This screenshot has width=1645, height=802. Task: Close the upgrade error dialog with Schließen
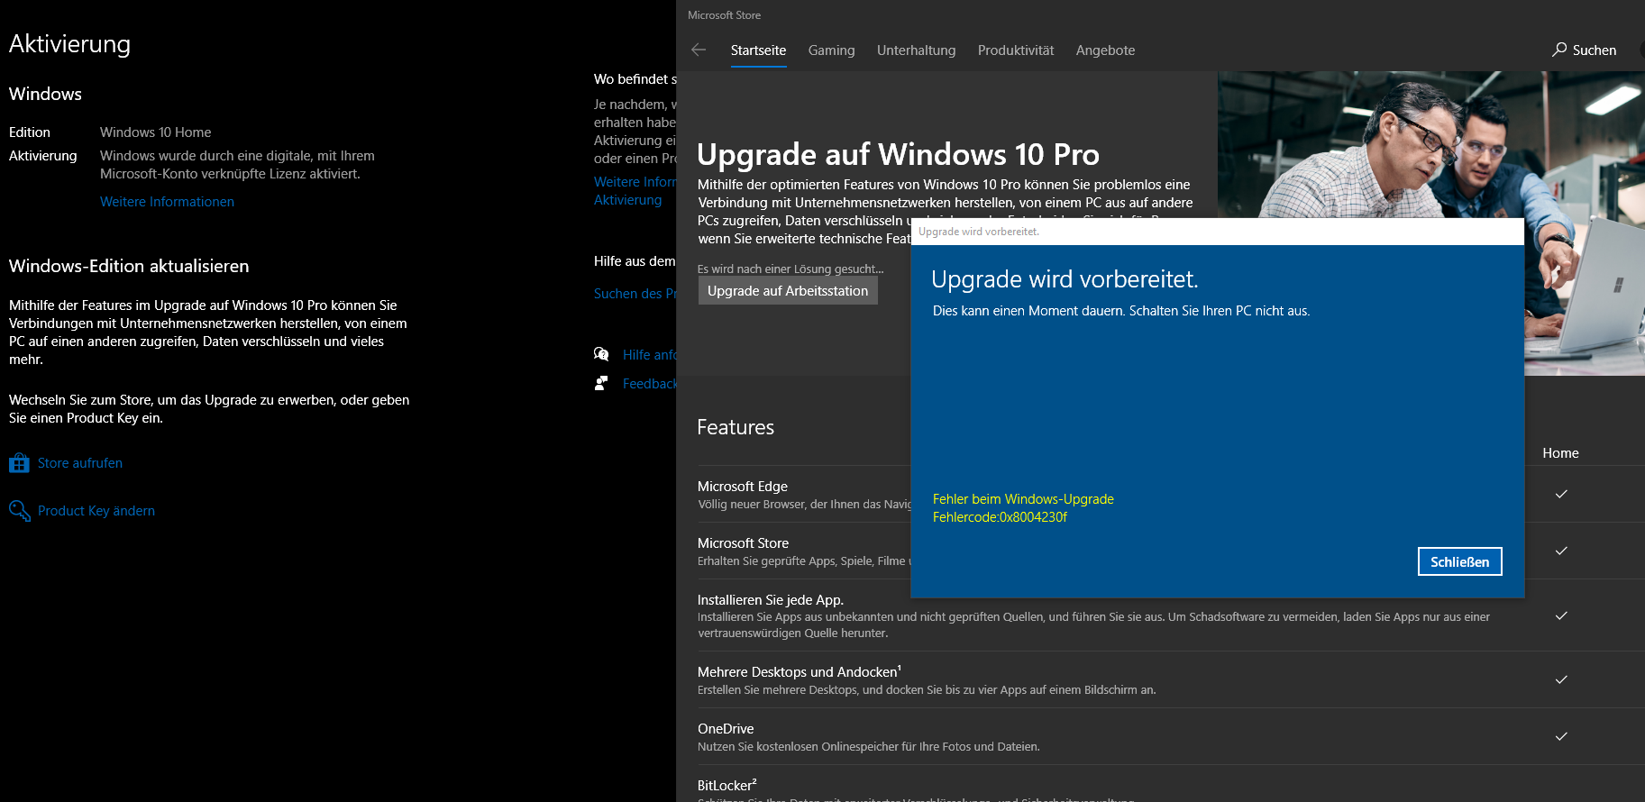(x=1459, y=561)
